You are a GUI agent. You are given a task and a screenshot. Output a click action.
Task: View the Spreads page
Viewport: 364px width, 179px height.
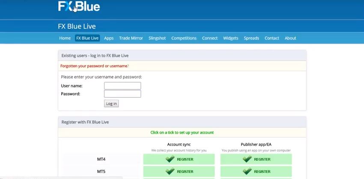(x=251, y=38)
